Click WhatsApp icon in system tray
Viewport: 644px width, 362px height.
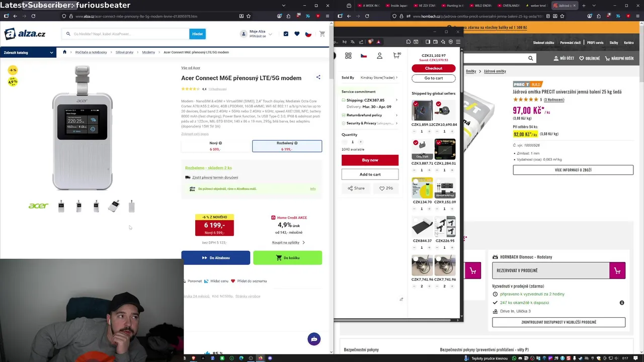click(x=514, y=358)
